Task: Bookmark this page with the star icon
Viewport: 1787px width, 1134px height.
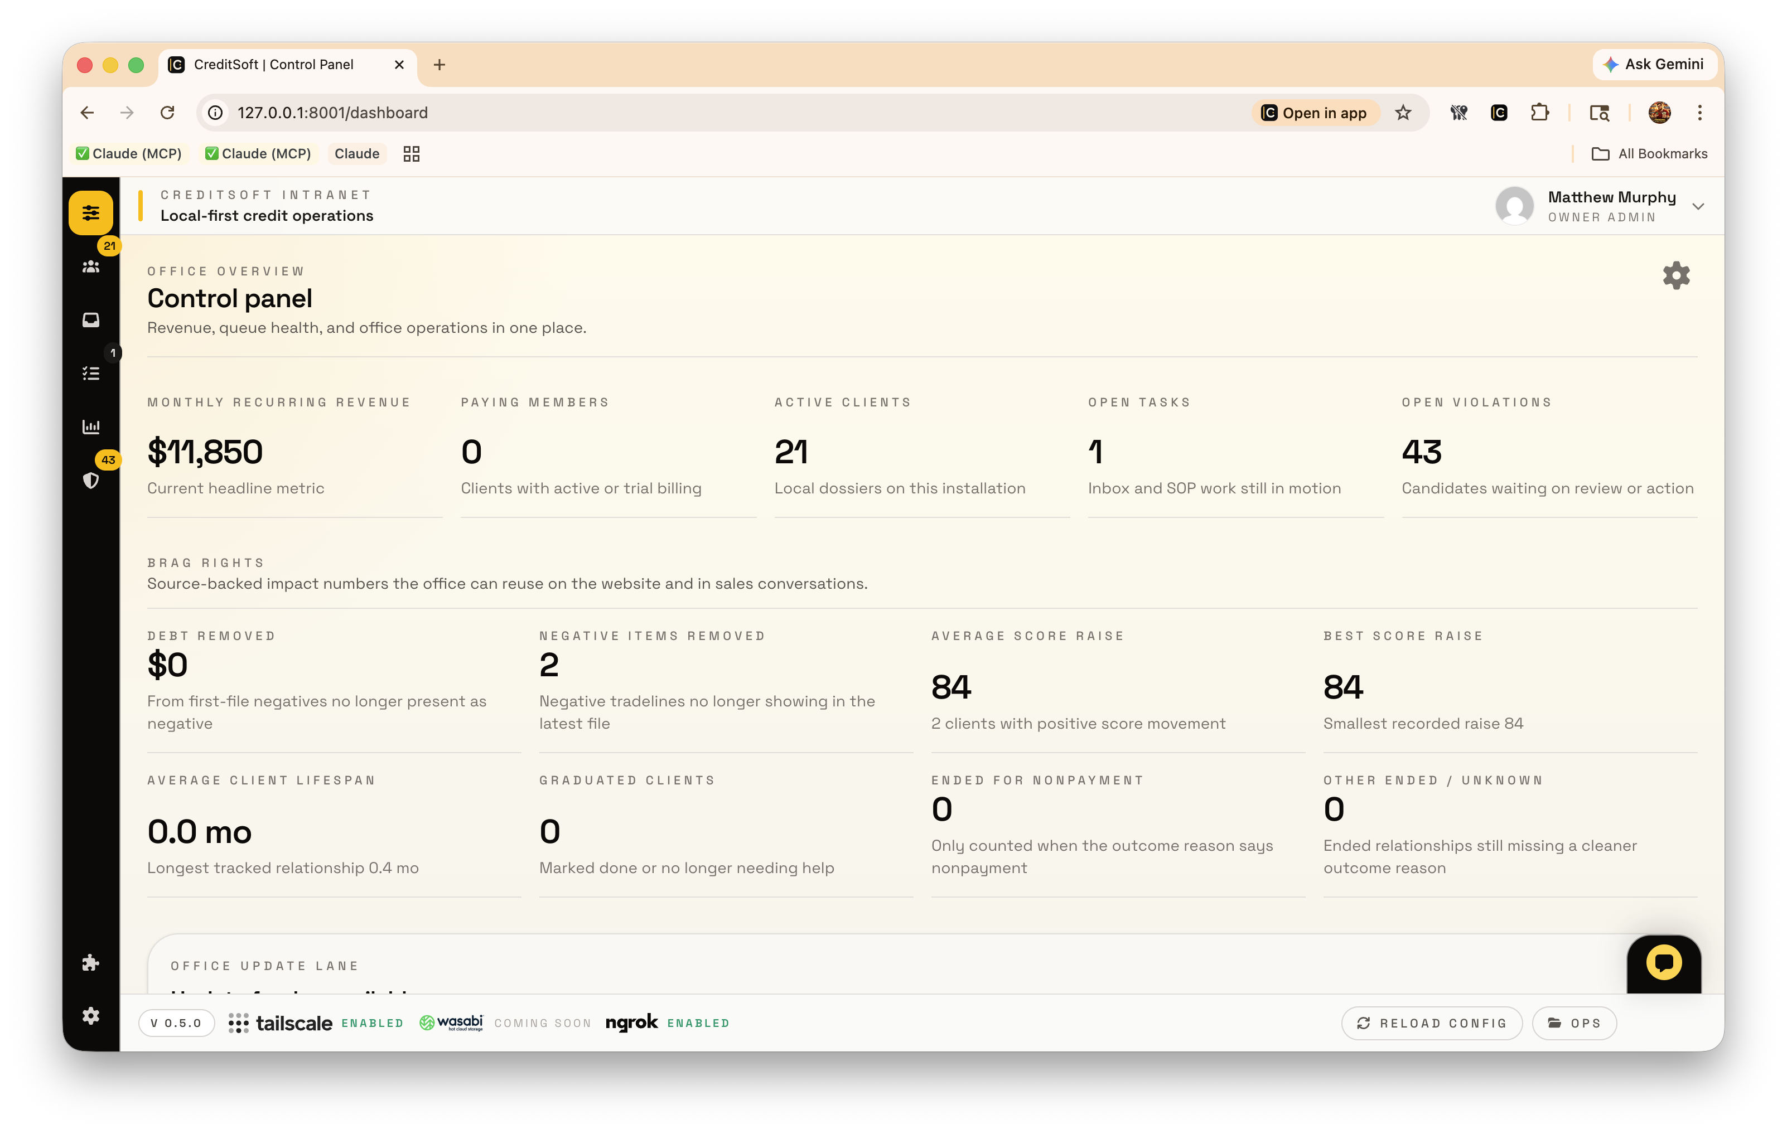Action: (1403, 113)
